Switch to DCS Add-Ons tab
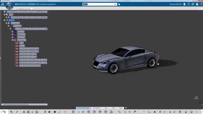This screenshot has height=114, width=203. [97, 108]
